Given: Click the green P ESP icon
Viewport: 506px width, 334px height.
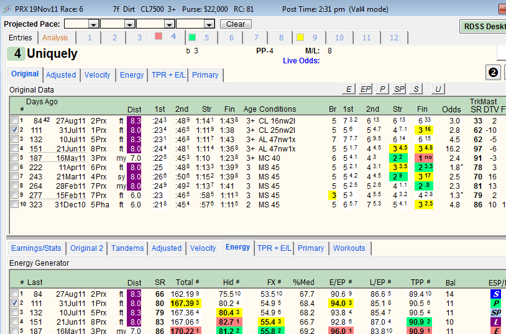Looking at the screenshot, I should click(496, 303).
